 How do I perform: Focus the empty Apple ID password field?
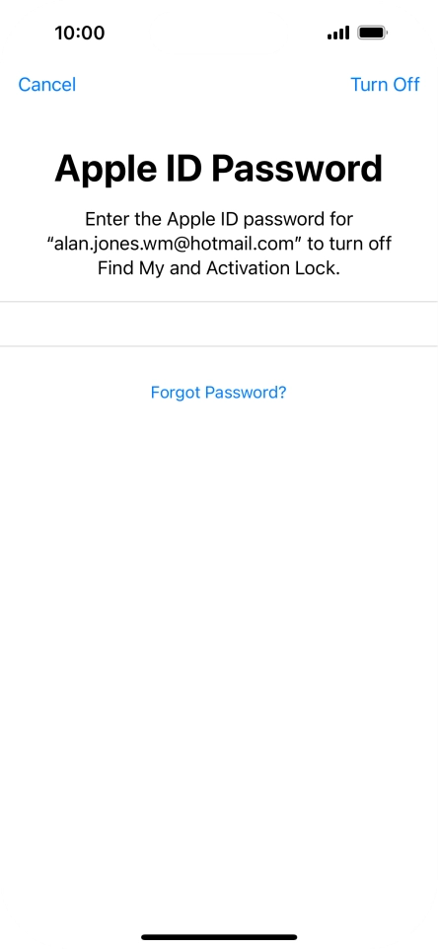click(x=219, y=324)
